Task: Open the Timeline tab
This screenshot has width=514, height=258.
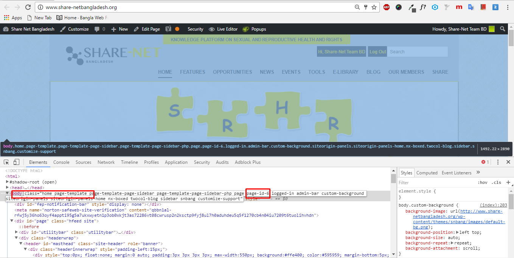Action: 129,162
